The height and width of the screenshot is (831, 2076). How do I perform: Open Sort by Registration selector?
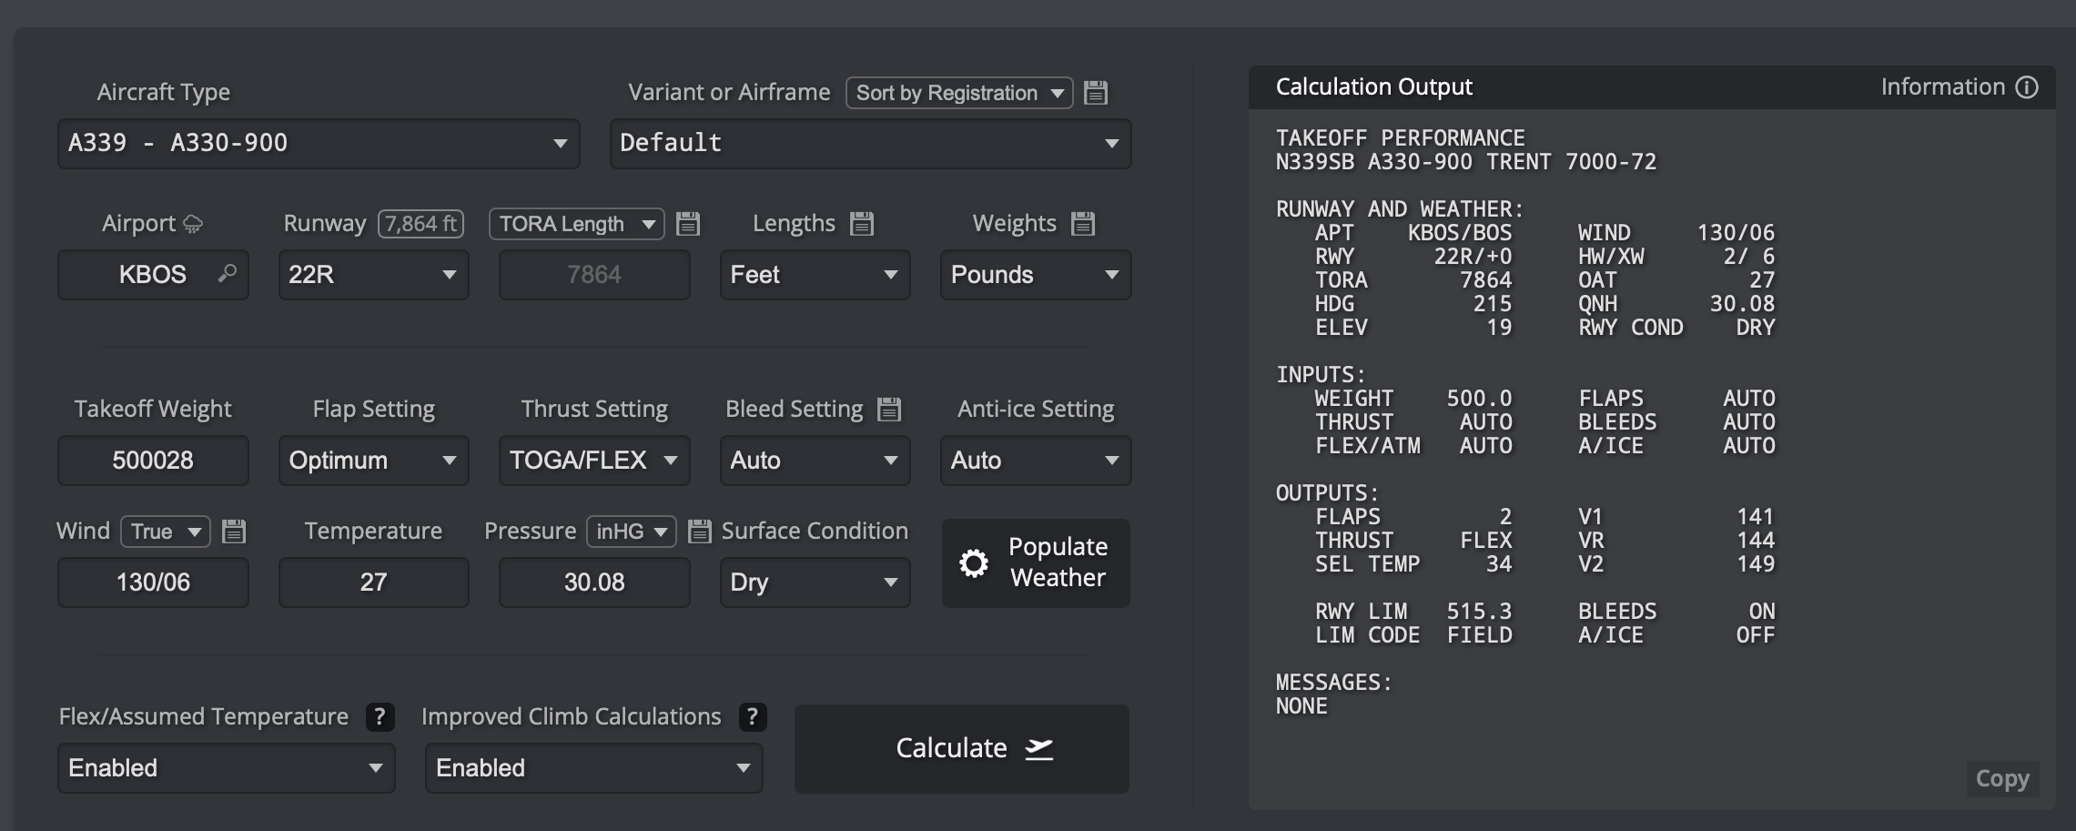[959, 93]
